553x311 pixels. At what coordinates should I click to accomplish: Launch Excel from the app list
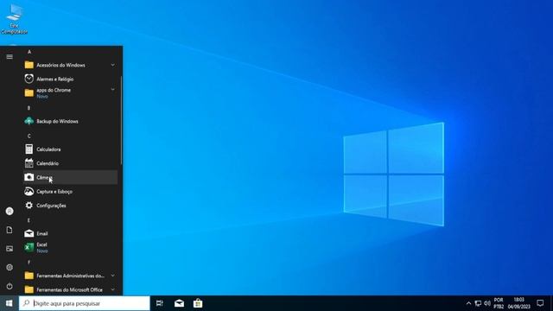click(x=70, y=248)
